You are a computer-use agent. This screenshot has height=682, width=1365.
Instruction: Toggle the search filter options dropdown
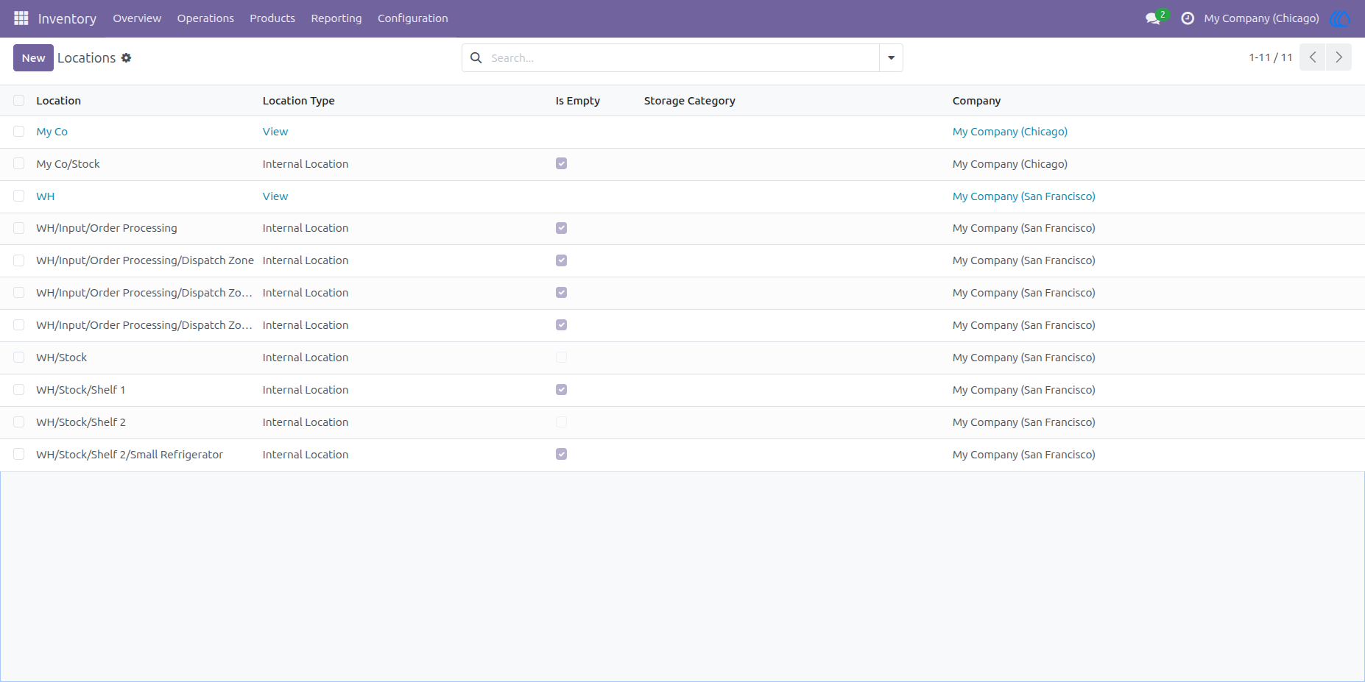pyautogui.click(x=891, y=57)
